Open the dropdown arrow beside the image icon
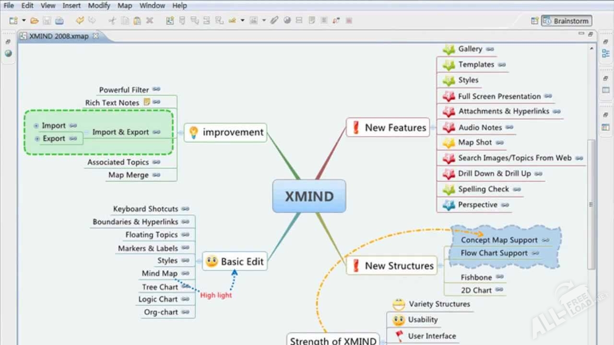Image resolution: width=614 pixels, height=345 pixels. pyautogui.click(x=264, y=21)
